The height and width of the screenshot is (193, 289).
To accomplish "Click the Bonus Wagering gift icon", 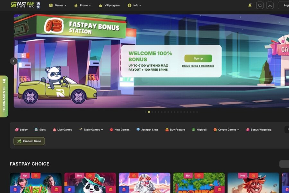I will pos(248,130).
